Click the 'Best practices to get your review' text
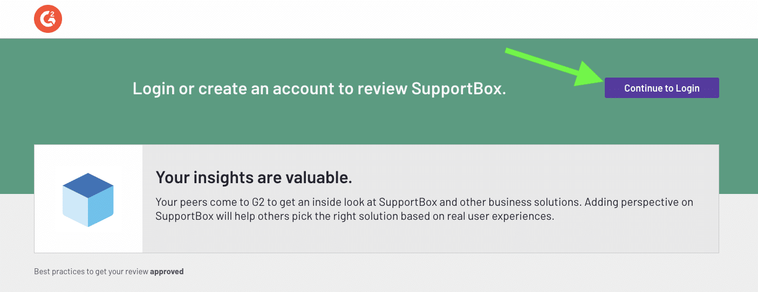 pyautogui.click(x=91, y=272)
